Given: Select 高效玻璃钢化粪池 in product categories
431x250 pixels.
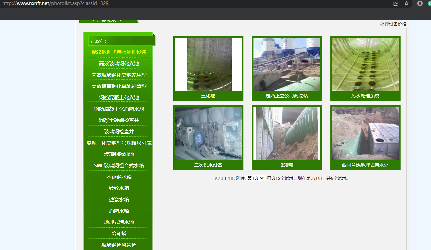Looking at the screenshot, I should pos(119,64).
